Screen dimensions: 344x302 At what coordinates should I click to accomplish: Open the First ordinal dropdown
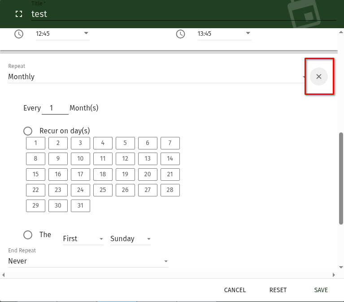coord(83,239)
